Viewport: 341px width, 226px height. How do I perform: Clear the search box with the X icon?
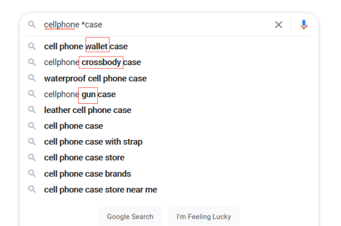click(x=279, y=25)
